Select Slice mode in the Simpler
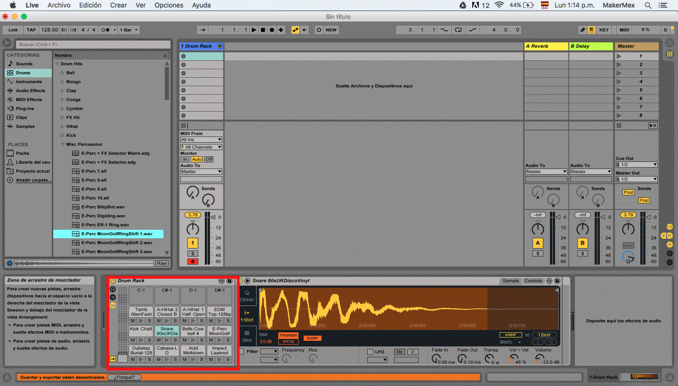Image resolution: width=678 pixels, height=386 pixels. [x=247, y=335]
